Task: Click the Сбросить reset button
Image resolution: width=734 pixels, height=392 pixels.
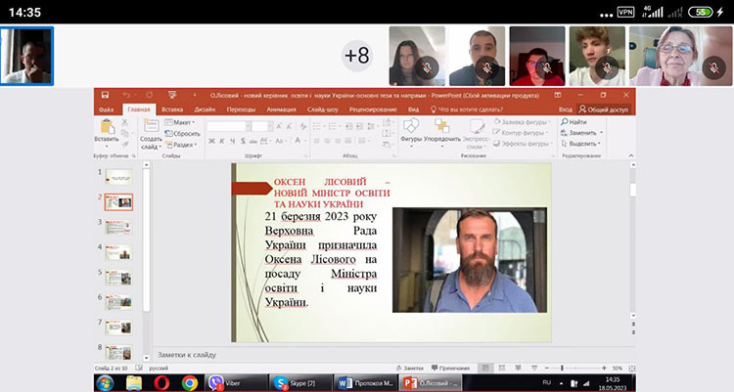Action: [x=183, y=133]
